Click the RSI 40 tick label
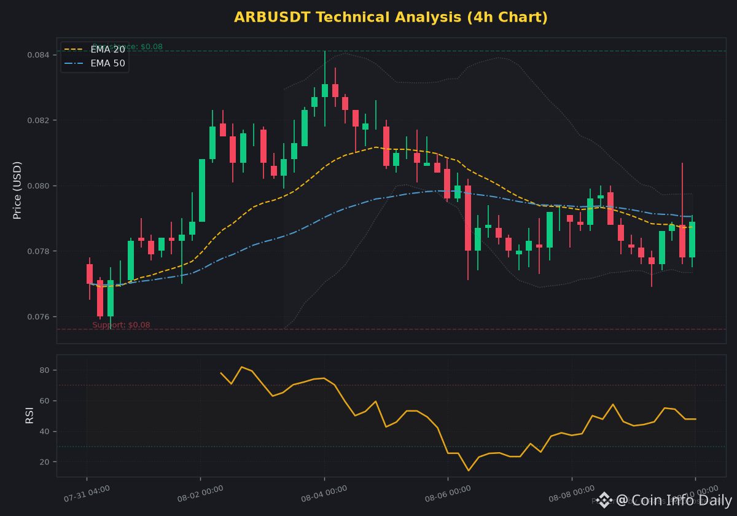Screen dimensions: 737x516 pos(45,431)
